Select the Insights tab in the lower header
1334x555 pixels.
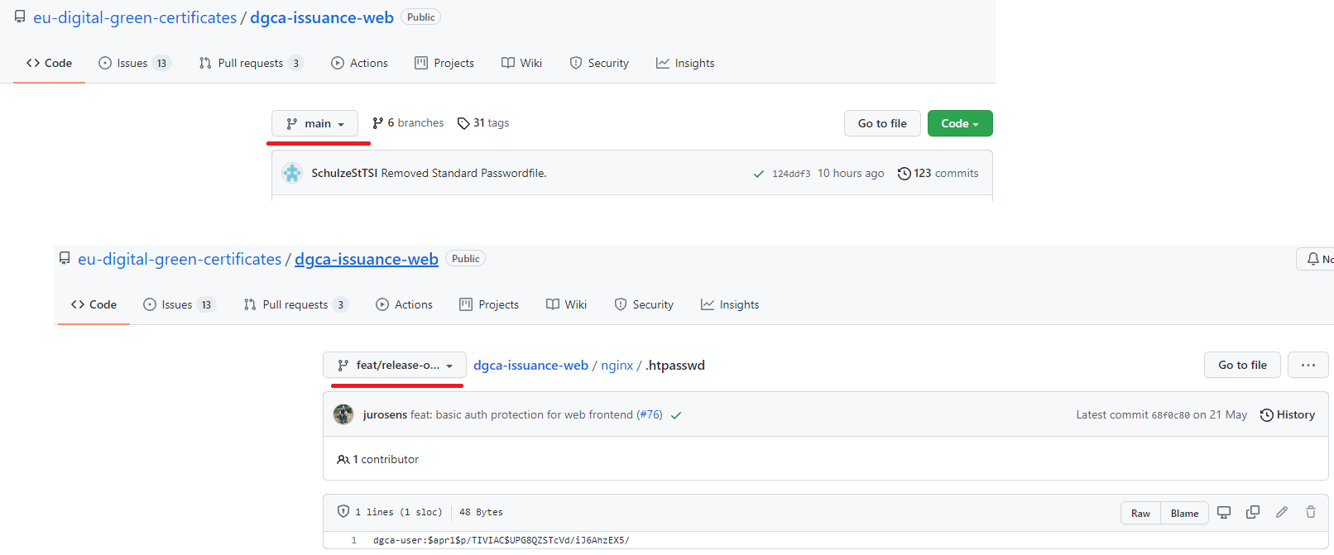(730, 304)
